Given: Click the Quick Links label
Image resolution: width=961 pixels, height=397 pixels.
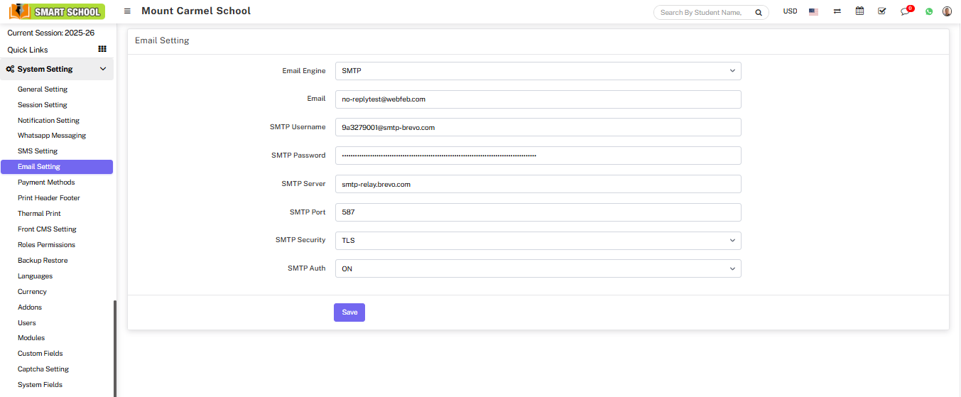Looking at the screenshot, I should pos(28,50).
